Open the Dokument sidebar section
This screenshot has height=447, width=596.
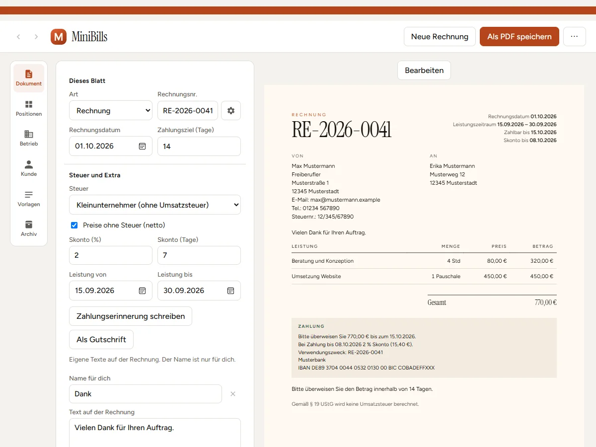pyautogui.click(x=29, y=78)
